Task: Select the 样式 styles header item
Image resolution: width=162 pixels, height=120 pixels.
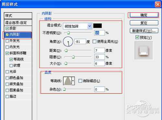Action: coord(18,16)
